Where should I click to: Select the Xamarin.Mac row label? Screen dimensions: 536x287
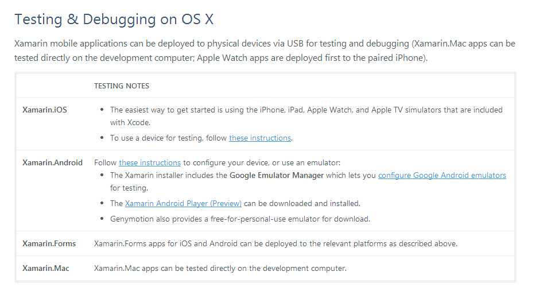pos(45,268)
